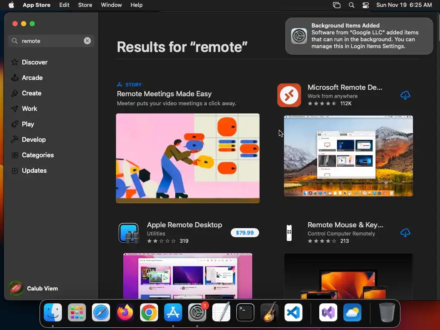This screenshot has height=330, width=440.
Task: Download Microsoft Remote Desktop via cloud icon
Action: [x=405, y=95]
